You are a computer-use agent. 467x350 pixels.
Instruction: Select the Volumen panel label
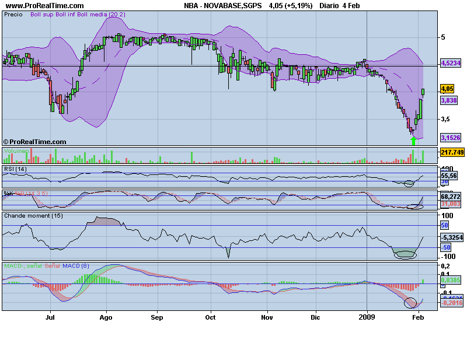(x=16, y=151)
